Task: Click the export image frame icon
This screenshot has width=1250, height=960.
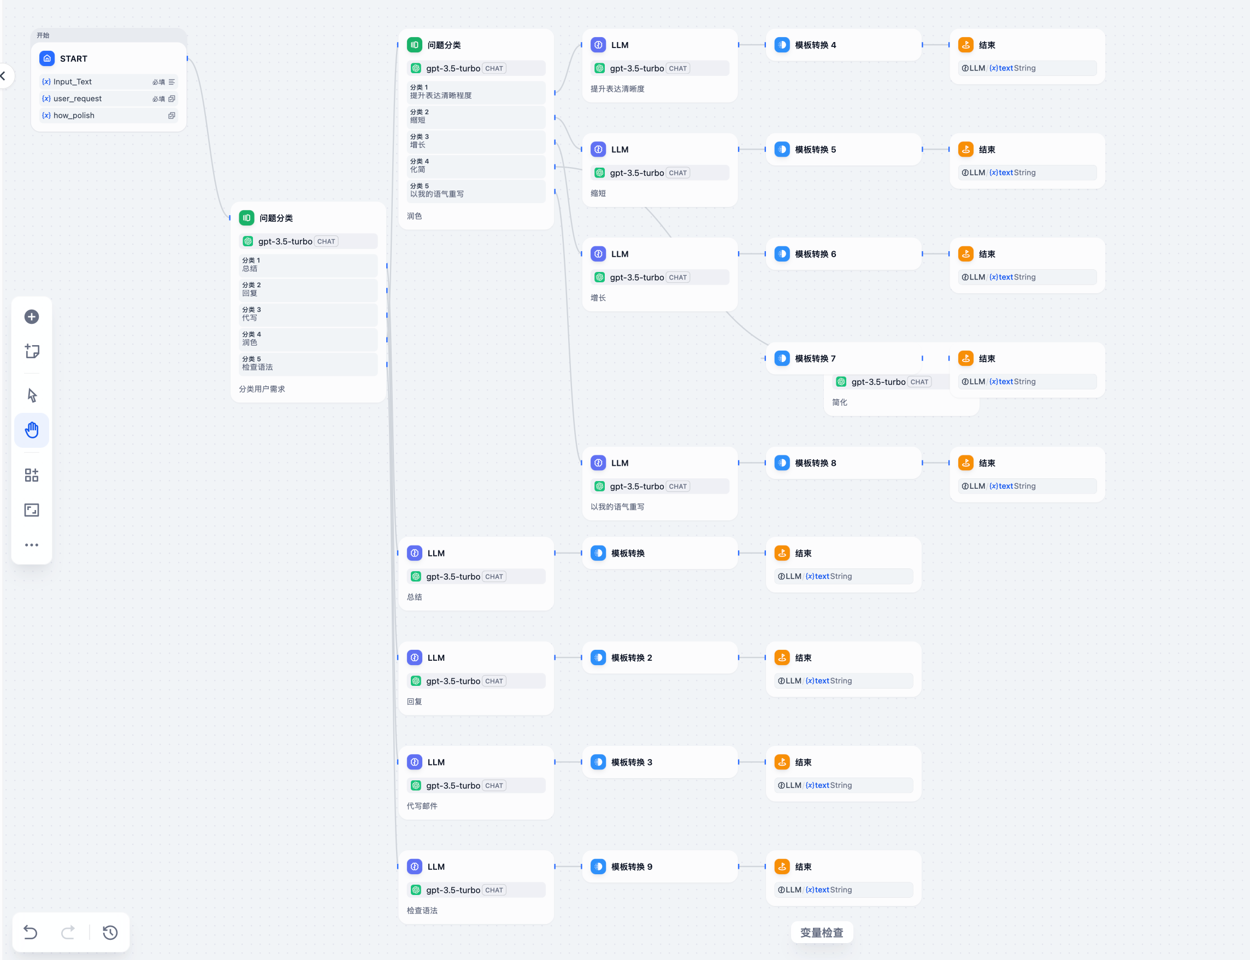Action: click(x=32, y=509)
